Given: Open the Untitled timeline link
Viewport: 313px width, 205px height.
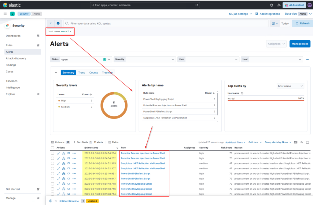Looking at the screenshot, I should tap(69, 201).
